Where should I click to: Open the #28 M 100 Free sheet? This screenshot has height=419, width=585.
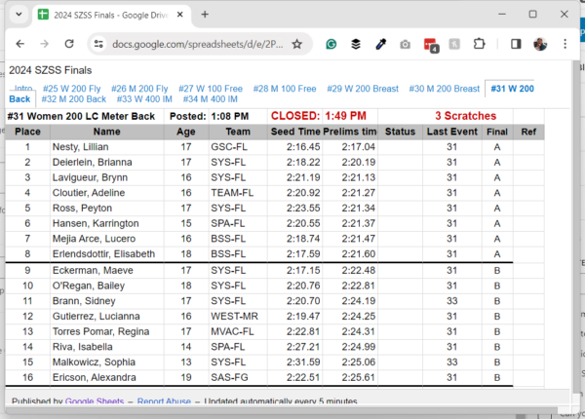pos(284,89)
